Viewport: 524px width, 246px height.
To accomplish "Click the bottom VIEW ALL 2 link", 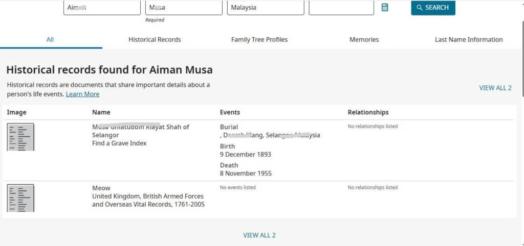I will [259, 235].
